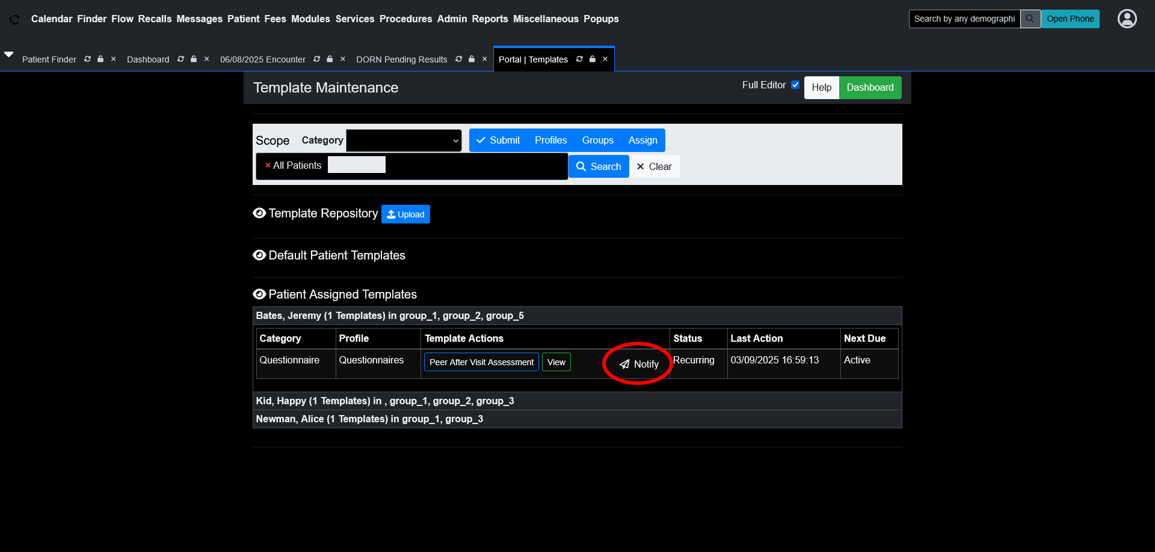1155x552 pixels.
Task: Send a notification with Notify
Action: (x=639, y=364)
